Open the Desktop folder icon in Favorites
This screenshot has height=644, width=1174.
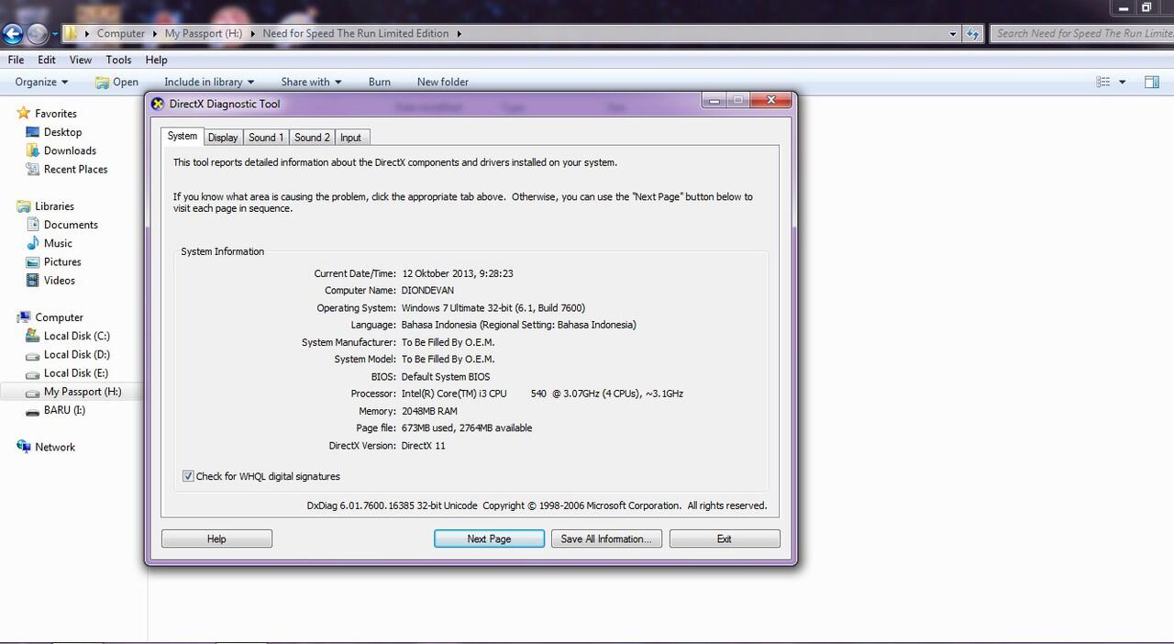click(x=33, y=132)
